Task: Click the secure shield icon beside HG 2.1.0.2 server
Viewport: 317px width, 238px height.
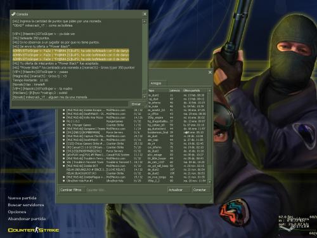Action: coord(63,121)
